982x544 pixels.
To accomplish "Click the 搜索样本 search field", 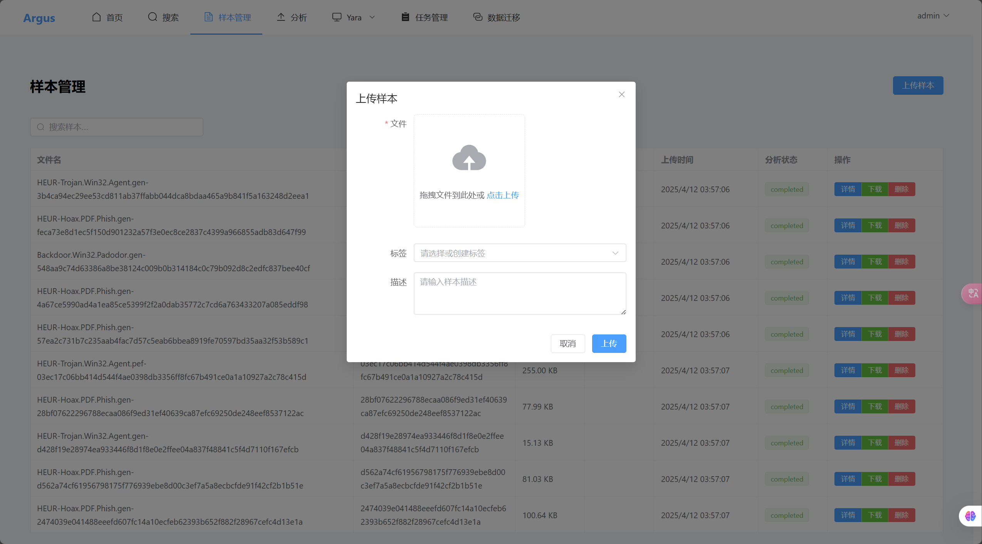I will coord(117,127).
